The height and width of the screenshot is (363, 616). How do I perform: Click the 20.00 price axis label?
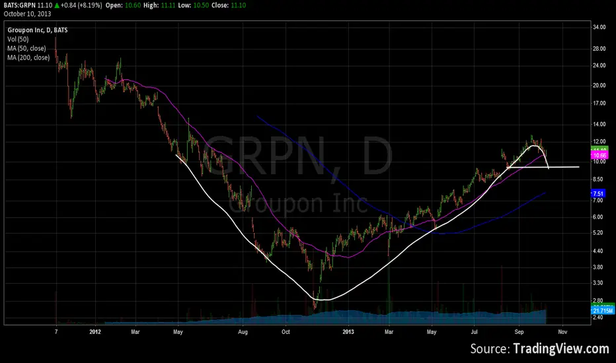[599, 86]
